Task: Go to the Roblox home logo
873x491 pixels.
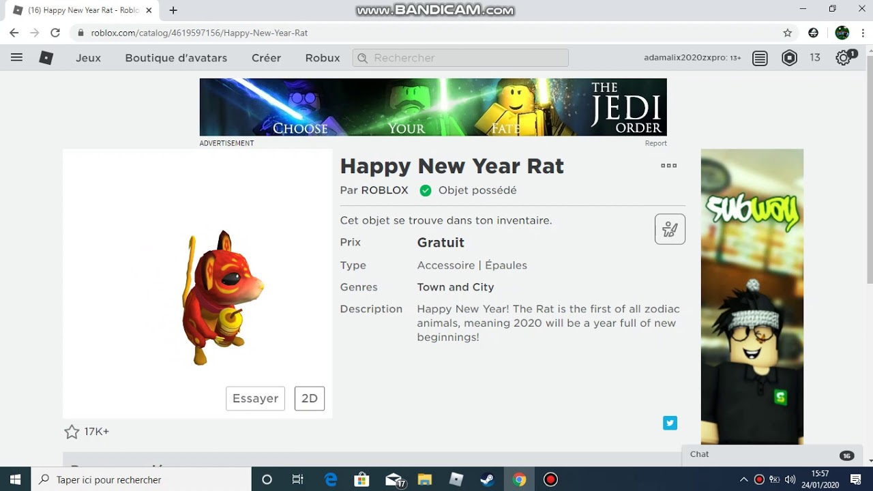Action: point(46,58)
